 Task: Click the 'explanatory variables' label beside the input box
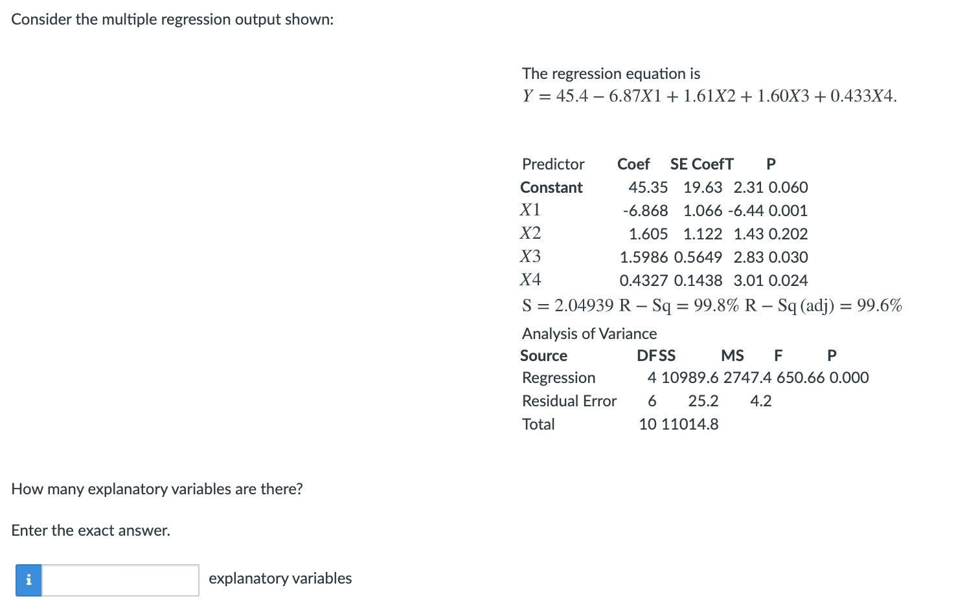point(280,578)
